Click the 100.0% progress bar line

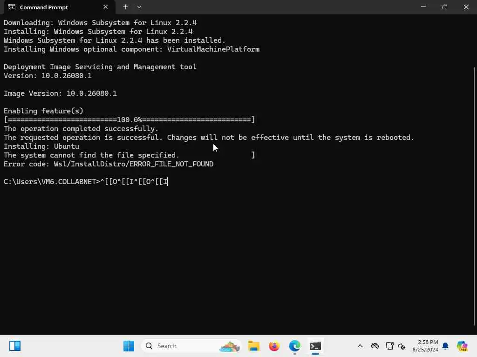pos(129,120)
